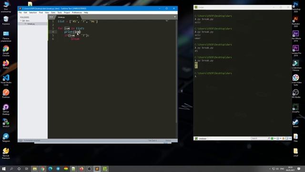Switch to Sublime Text taskbar icon
305x172 pixels.
click(x=97, y=169)
